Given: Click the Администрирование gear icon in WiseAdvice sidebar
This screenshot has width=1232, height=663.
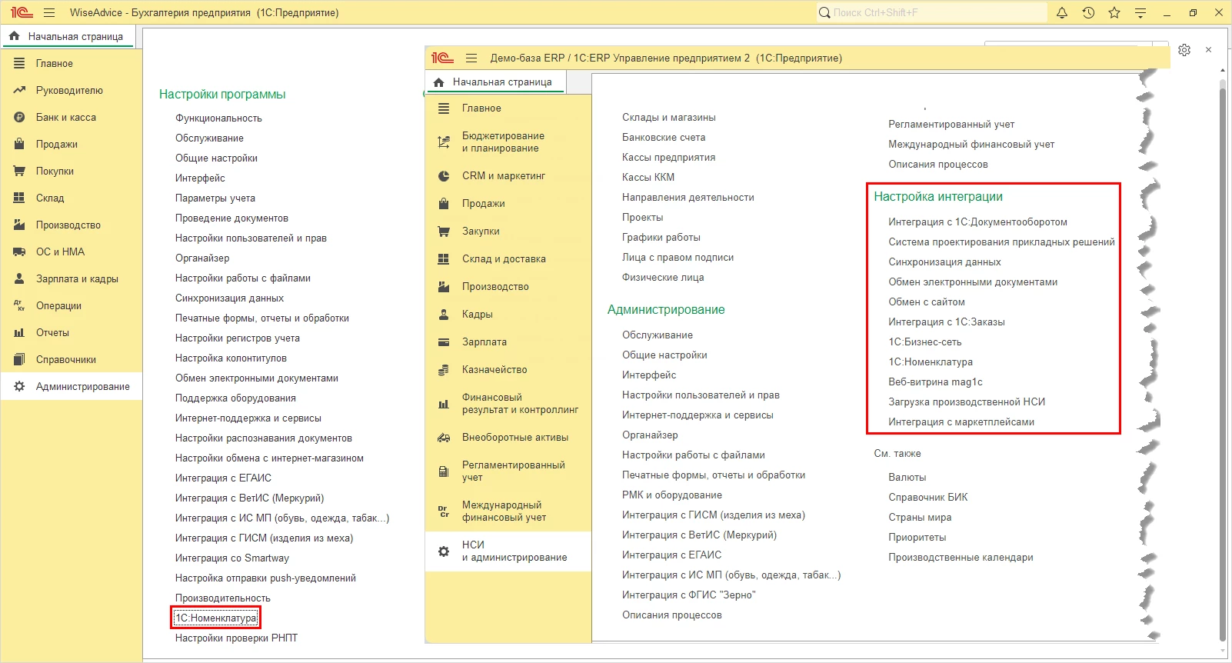Looking at the screenshot, I should point(19,387).
